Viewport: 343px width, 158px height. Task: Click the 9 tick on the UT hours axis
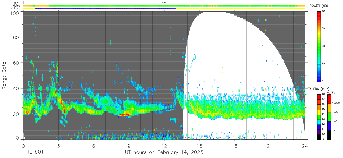(129, 146)
